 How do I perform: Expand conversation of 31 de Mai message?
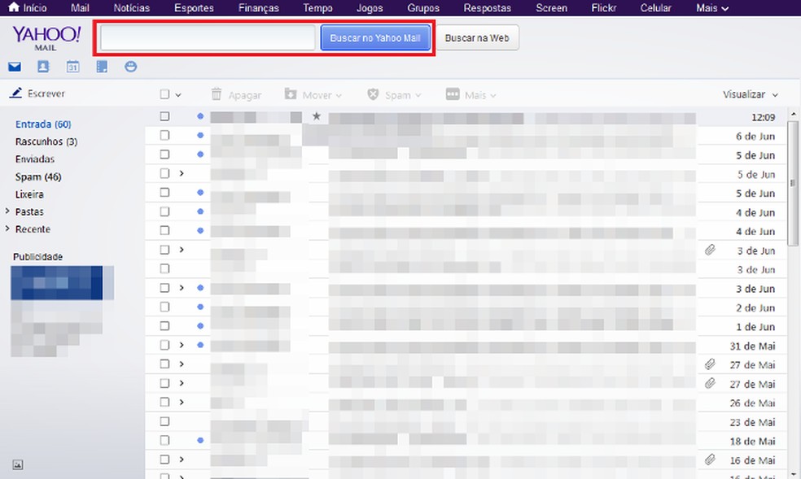(x=182, y=346)
